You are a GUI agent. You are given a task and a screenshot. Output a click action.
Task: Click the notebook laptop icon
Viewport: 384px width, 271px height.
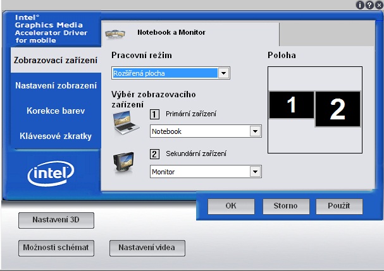[126, 123]
